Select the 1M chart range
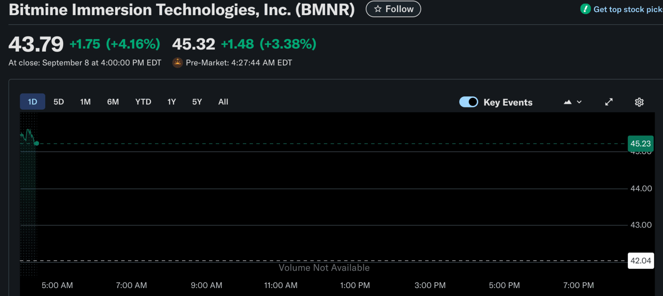The image size is (663, 296). pyautogui.click(x=85, y=102)
